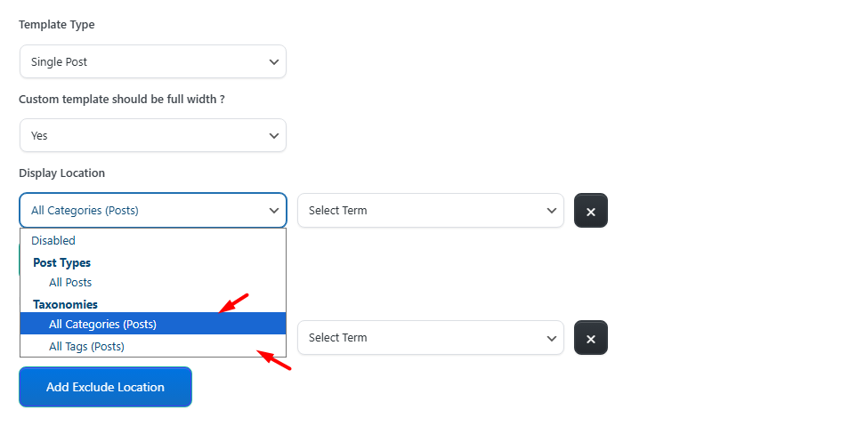The width and height of the screenshot is (866, 434).
Task: Click the chevron on the upper Select Term
Action: point(550,211)
